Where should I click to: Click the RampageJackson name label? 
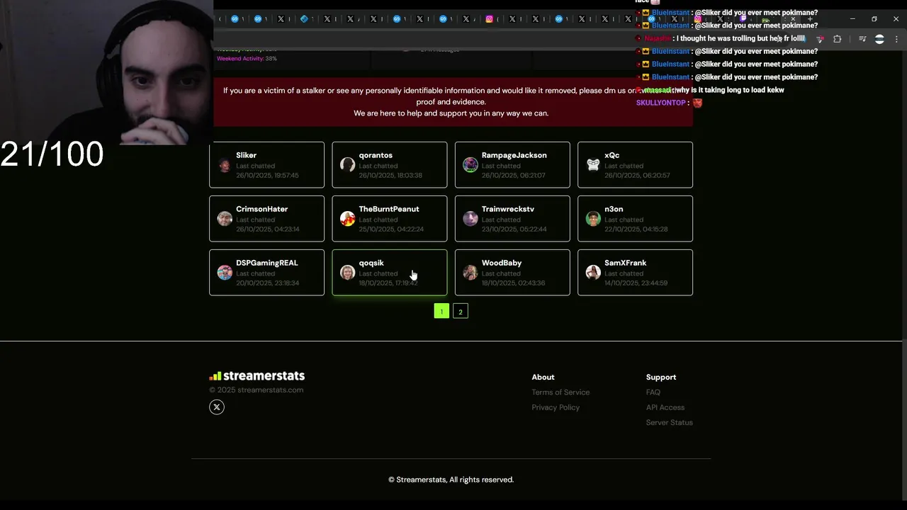tap(514, 155)
